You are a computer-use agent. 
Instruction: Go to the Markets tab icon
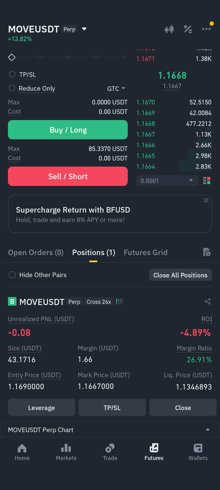tap(66, 448)
